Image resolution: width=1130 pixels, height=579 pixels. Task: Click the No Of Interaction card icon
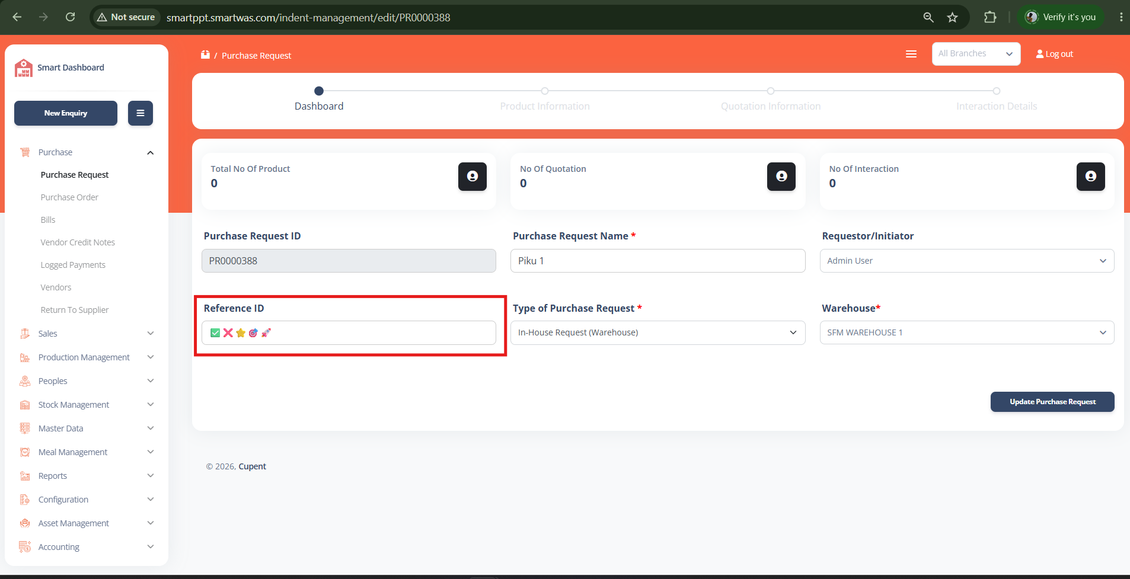point(1091,177)
